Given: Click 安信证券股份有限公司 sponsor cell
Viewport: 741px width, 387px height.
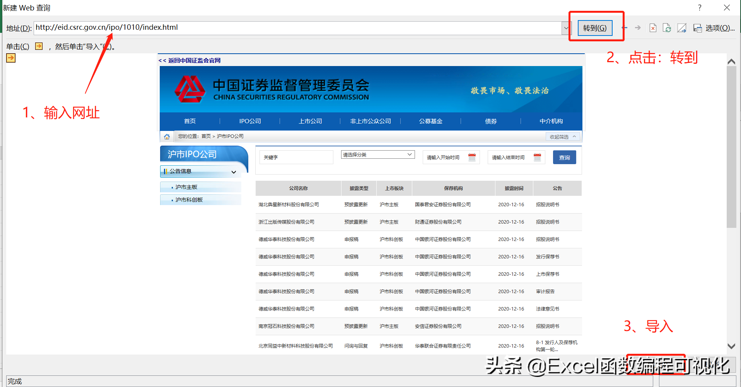Looking at the screenshot, I should pyautogui.click(x=438, y=326).
